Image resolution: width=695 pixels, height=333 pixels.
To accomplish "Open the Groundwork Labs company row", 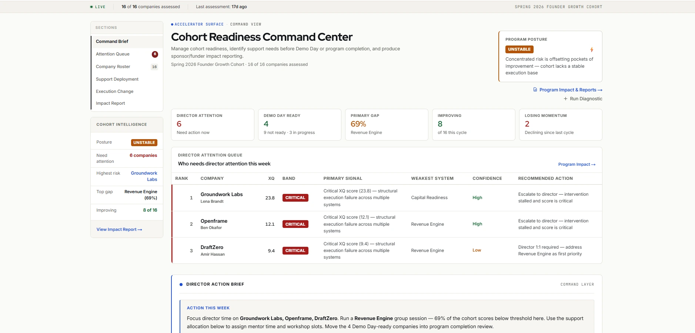I will point(387,198).
